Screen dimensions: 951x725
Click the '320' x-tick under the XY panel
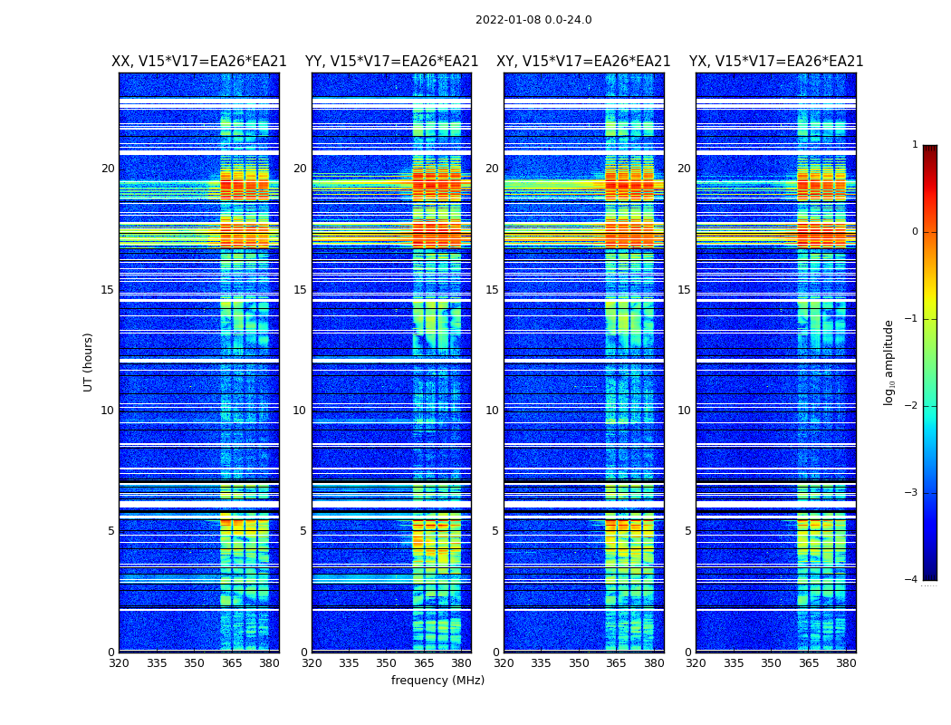(504, 663)
